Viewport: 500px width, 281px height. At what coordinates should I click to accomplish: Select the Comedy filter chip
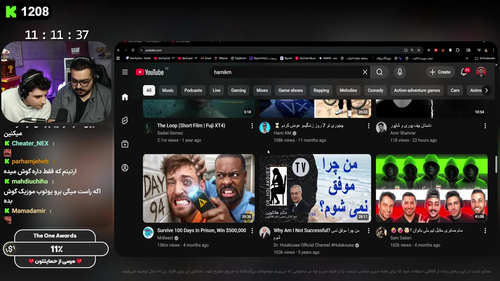[x=375, y=90]
